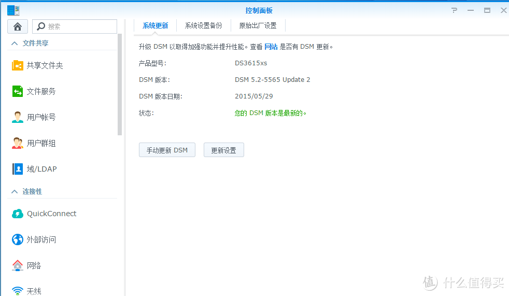This screenshot has height=296, width=509.
Task: Minimize the Control Panel window
Action: click(x=471, y=10)
